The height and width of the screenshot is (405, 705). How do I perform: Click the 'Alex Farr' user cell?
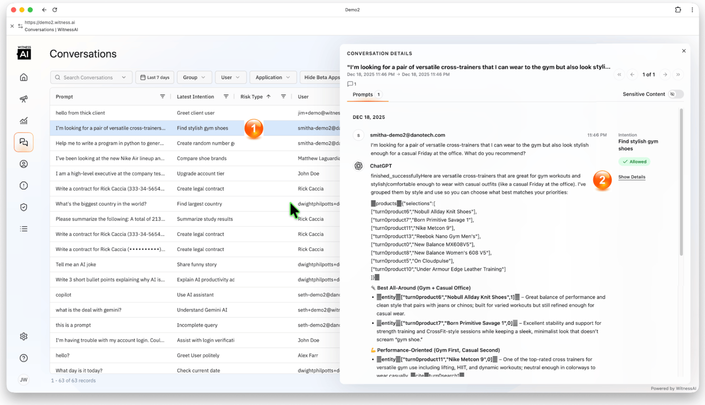309,355
